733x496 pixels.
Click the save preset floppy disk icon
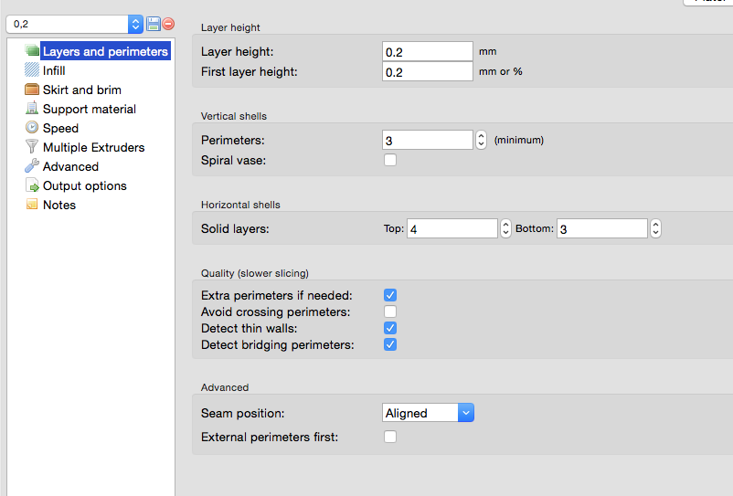(x=154, y=24)
